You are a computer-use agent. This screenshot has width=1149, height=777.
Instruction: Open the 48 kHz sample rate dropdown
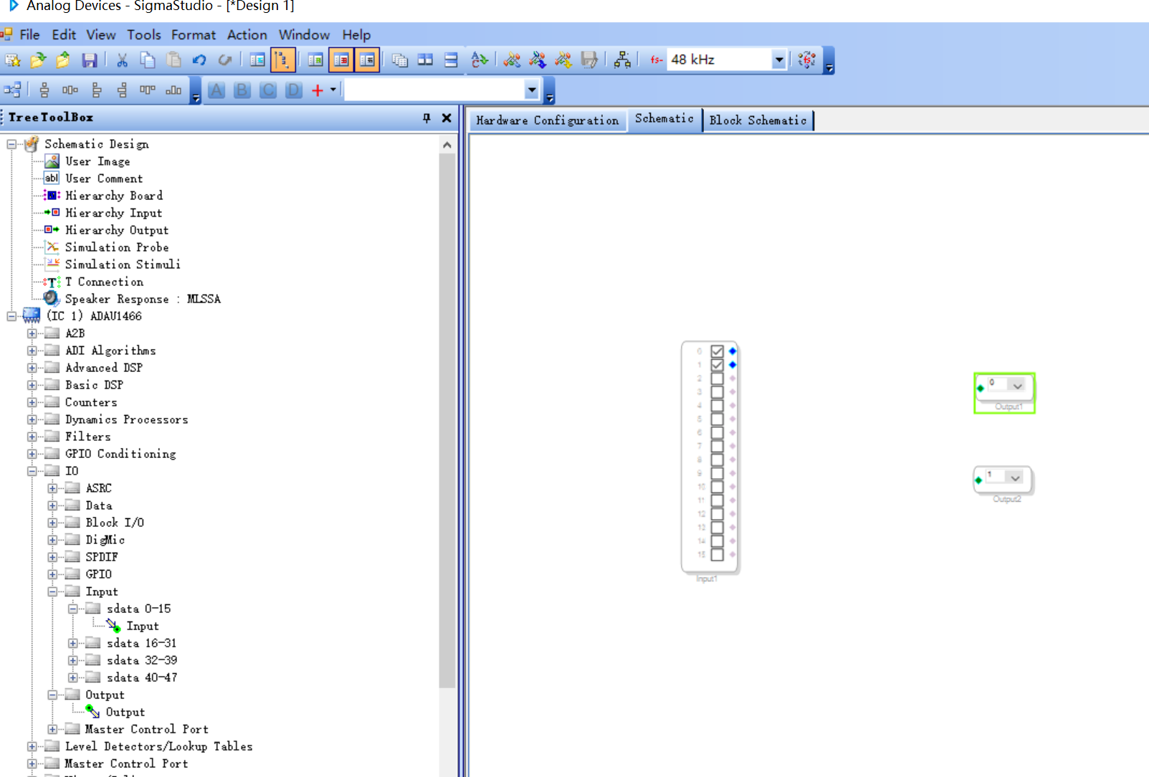[779, 60]
